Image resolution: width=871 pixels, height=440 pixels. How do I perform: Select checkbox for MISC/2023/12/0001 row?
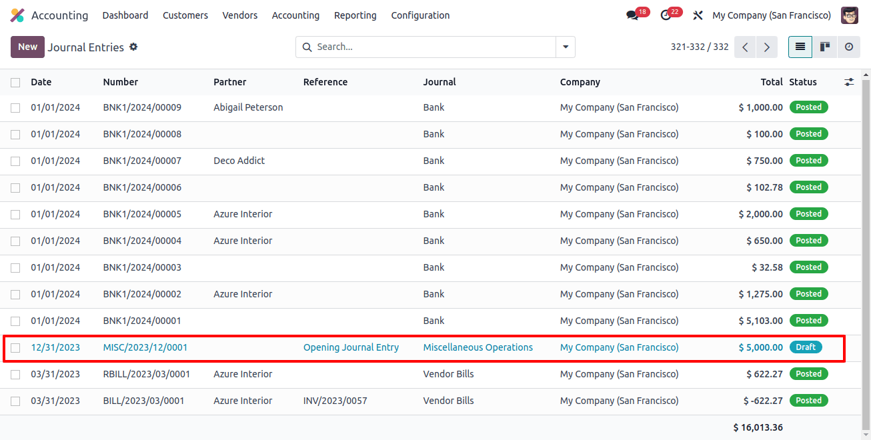15,347
